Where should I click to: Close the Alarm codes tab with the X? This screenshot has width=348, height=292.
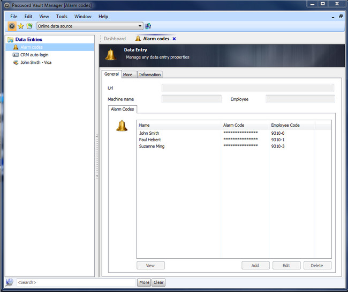pyautogui.click(x=174, y=39)
